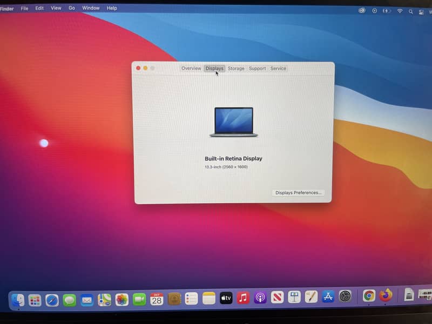Start FaceTime from the Dock

139,300
